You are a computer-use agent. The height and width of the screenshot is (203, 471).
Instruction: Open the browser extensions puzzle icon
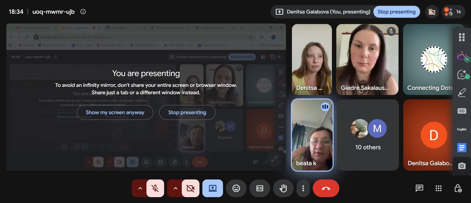(262, 37)
